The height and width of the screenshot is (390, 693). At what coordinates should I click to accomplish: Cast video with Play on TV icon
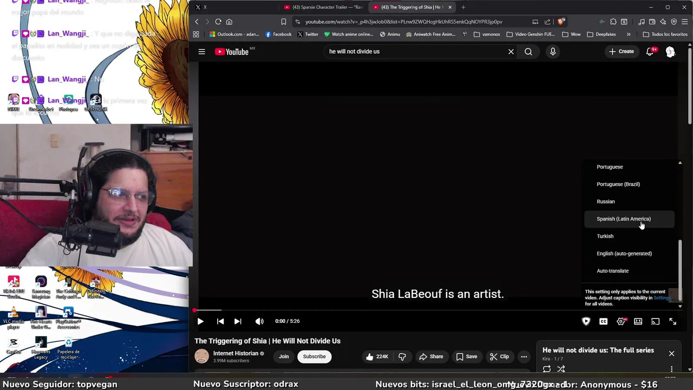tap(655, 321)
